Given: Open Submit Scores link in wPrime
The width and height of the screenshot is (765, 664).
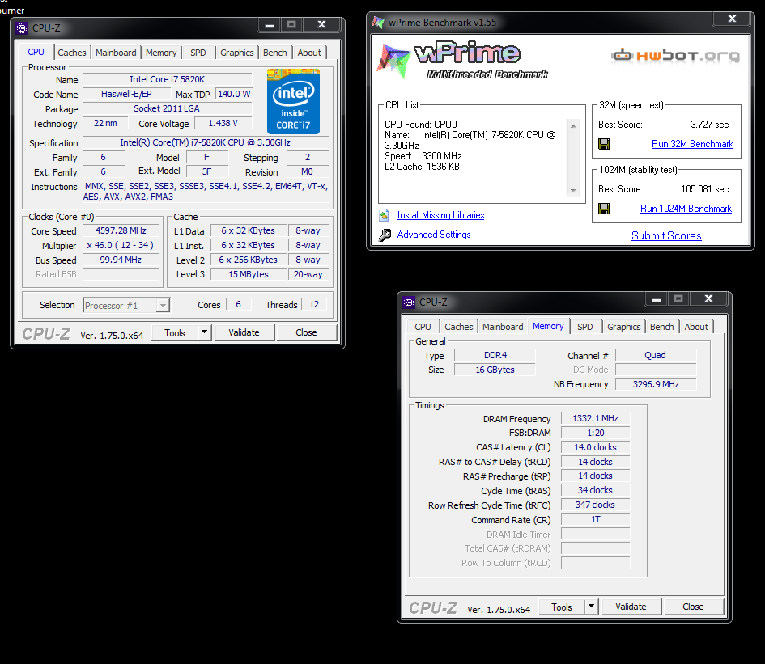Looking at the screenshot, I should click(x=666, y=235).
